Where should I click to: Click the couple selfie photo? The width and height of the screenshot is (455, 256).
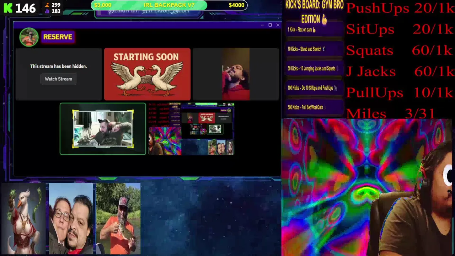click(71, 219)
